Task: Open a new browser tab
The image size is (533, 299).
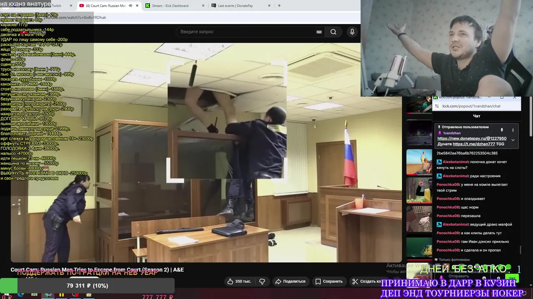Action: pos(279,6)
